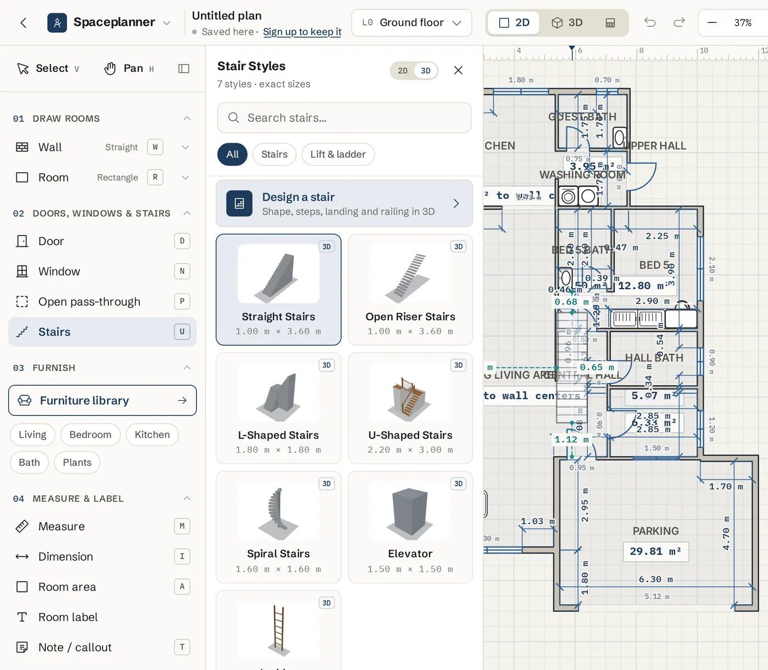
Task: Open the Spaceplanner app menu chevron
Action: pos(167,23)
